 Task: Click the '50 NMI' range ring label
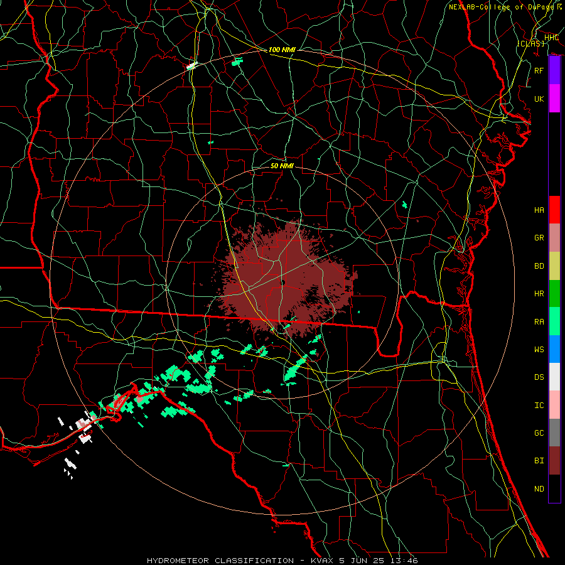point(282,166)
